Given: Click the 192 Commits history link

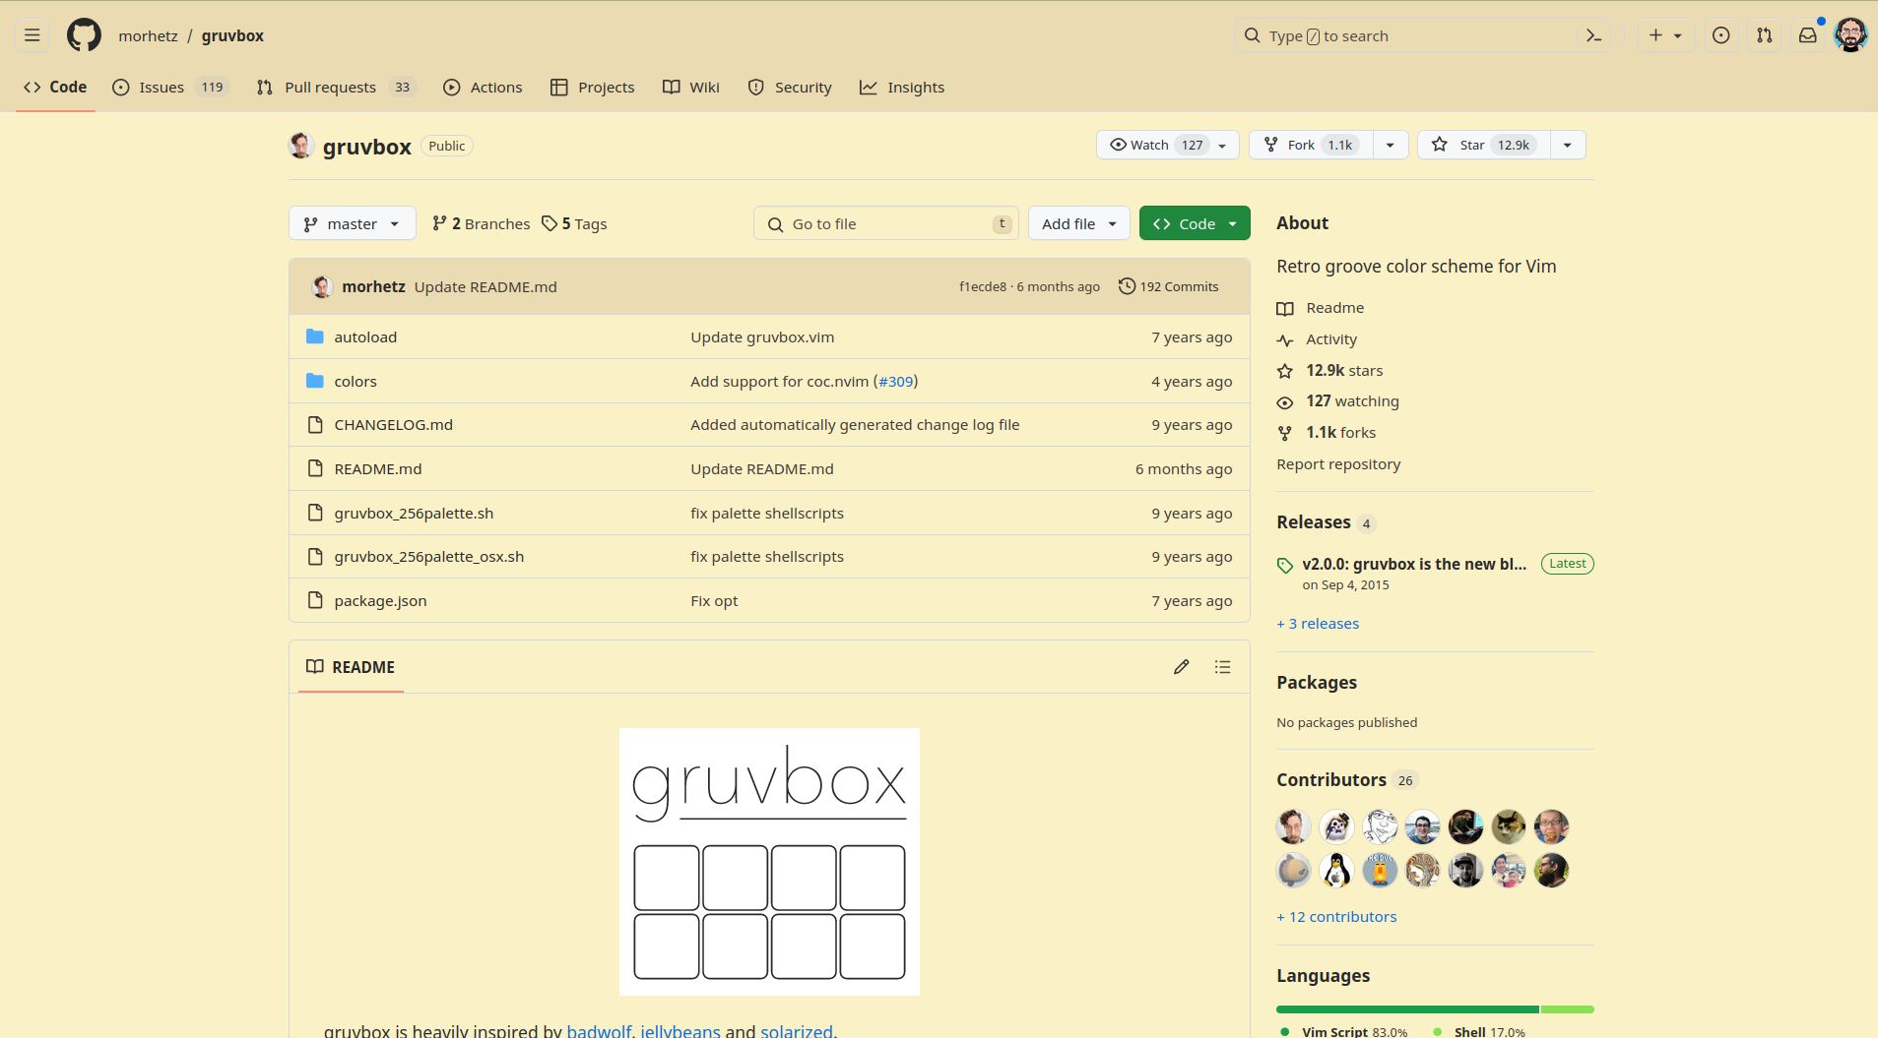Looking at the screenshot, I should pyautogui.click(x=1169, y=286).
